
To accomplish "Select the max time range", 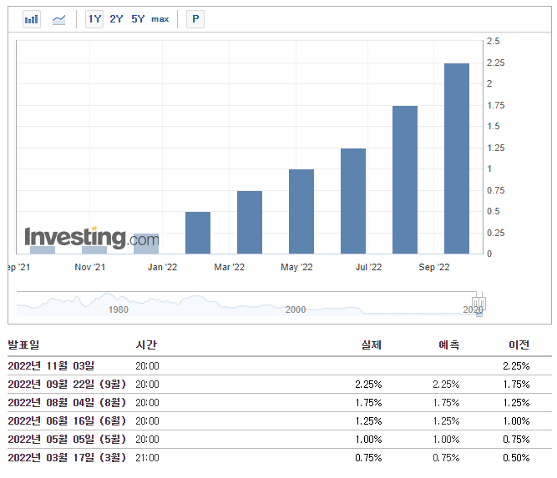I will [x=160, y=19].
